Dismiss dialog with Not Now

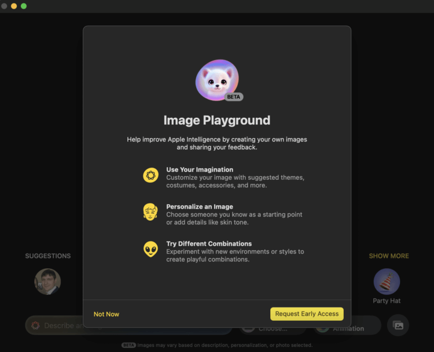pyautogui.click(x=106, y=314)
